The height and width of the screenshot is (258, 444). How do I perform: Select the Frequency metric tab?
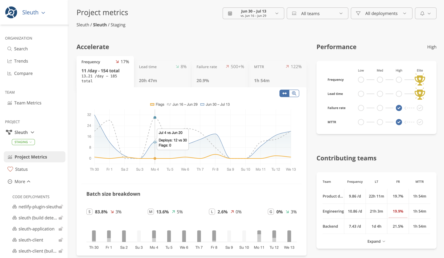105,71
